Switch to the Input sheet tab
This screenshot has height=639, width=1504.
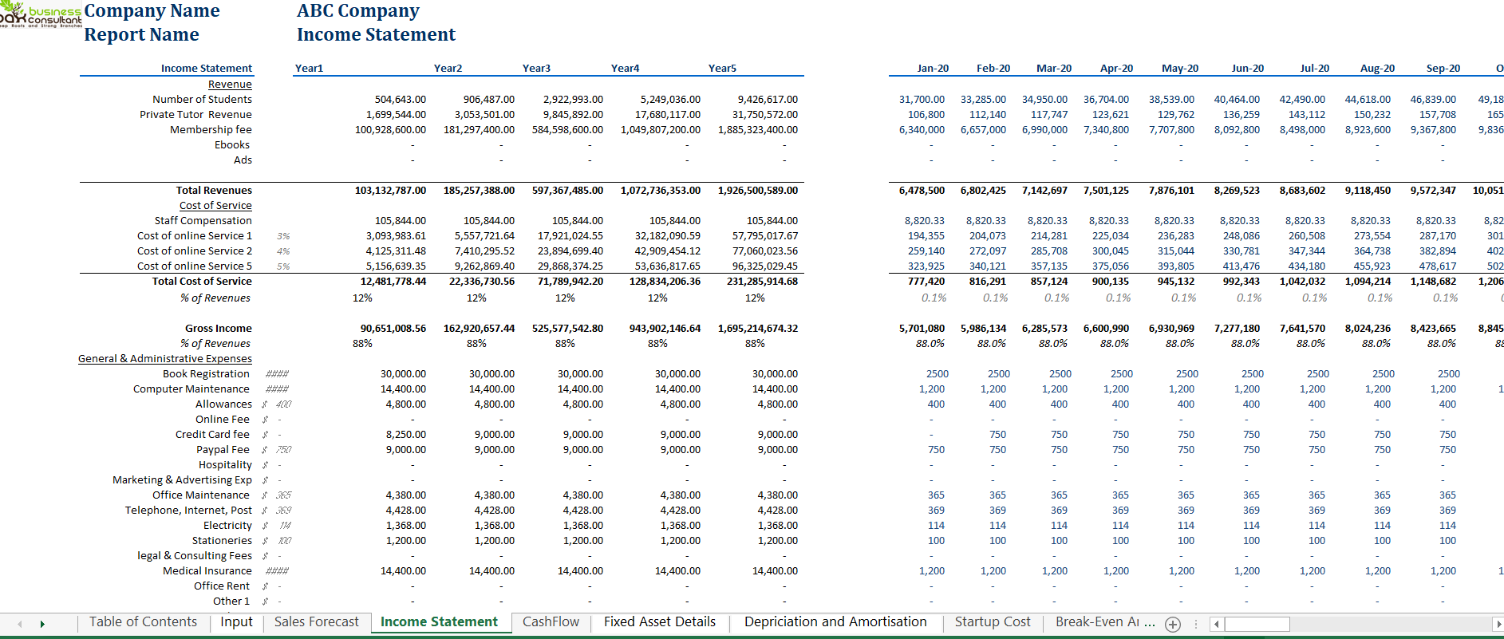236,622
